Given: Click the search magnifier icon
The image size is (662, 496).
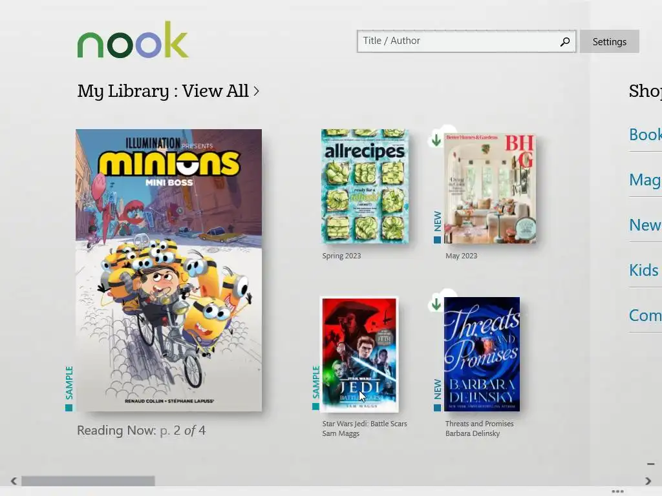Looking at the screenshot, I should (x=565, y=41).
